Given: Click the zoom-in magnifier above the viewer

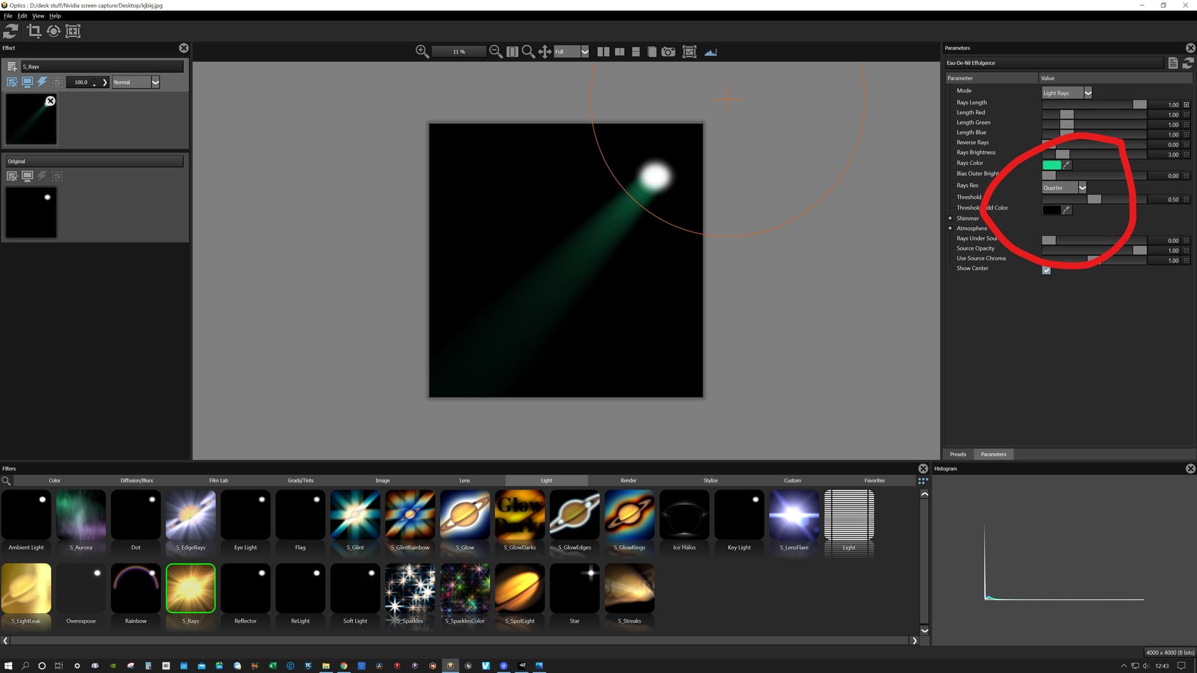Looking at the screenshot, I should [x=421, y=51].
